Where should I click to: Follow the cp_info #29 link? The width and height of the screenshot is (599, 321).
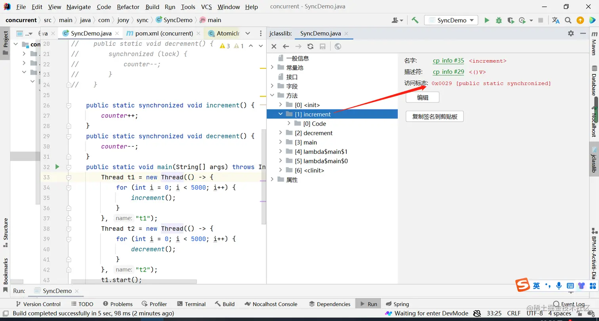point(448,72)
